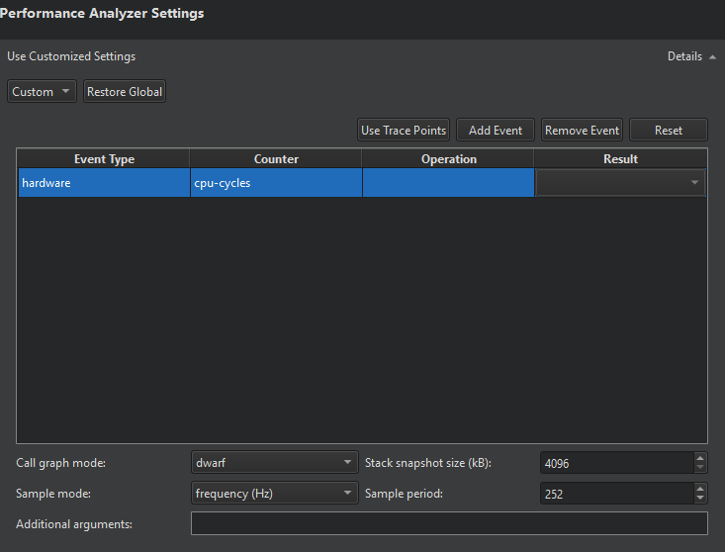Collapse the Details expander

690,56
